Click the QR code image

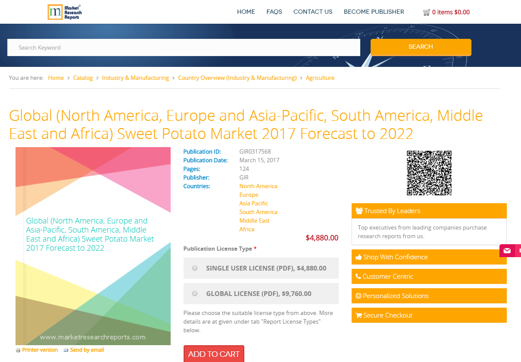(429, 173)
